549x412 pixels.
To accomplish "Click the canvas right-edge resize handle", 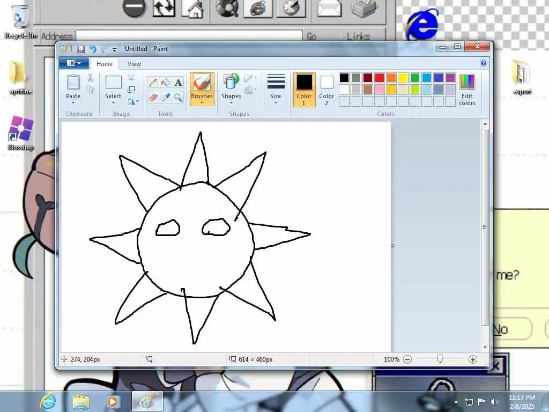I will 392,245.
